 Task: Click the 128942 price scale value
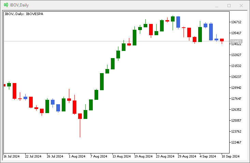(236, 88)
